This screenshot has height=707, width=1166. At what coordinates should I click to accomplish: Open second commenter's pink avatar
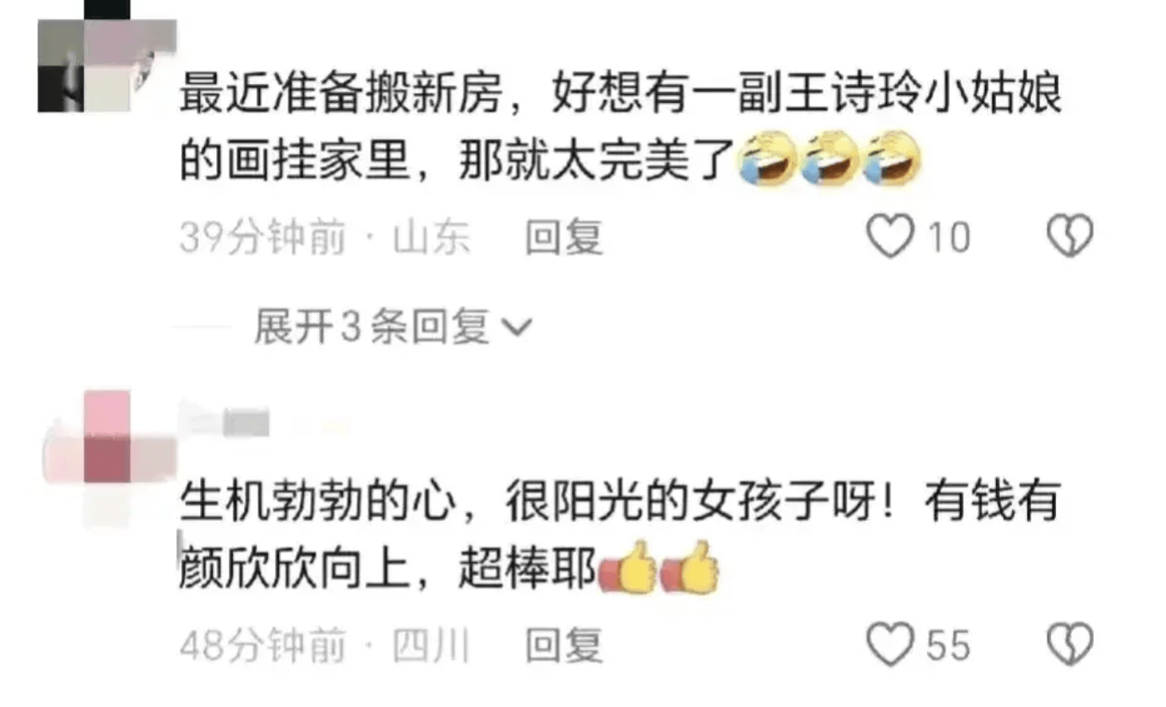[108, 457]
